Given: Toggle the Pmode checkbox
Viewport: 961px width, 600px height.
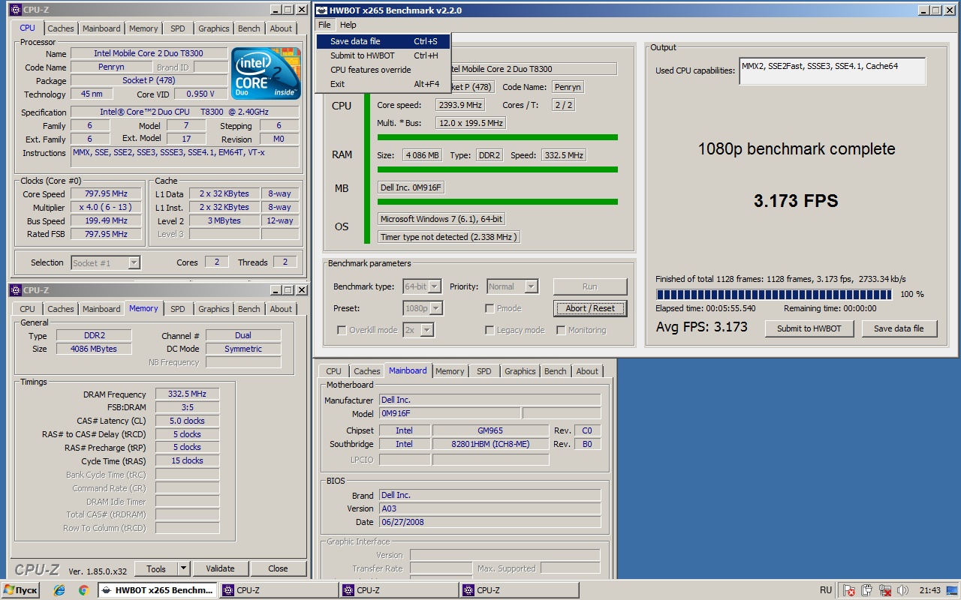Looking at the screenshot, I should (x=490, y=308).
